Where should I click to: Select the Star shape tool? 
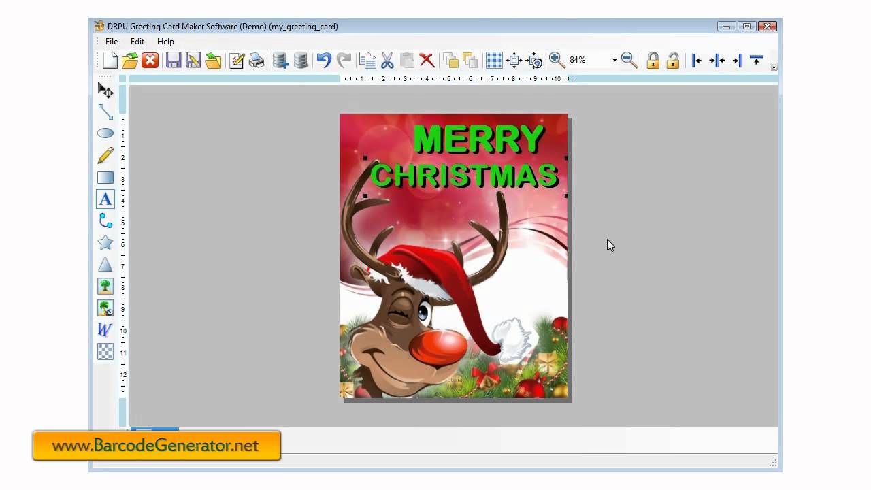[x=105, y=242]
